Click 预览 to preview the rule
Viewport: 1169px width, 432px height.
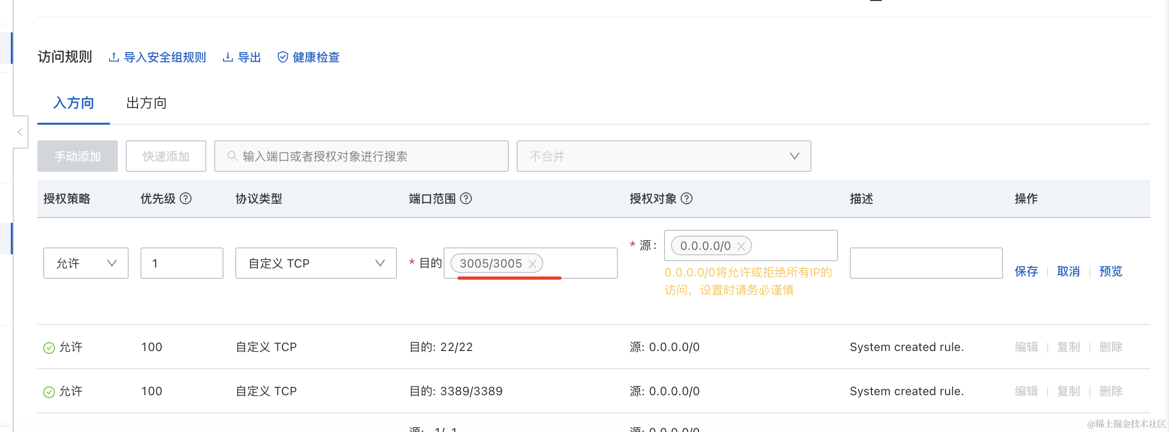tap(1111, 271)
